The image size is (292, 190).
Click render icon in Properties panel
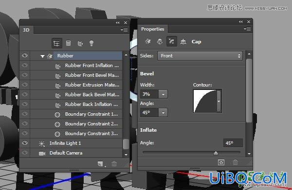coord(221,162)
